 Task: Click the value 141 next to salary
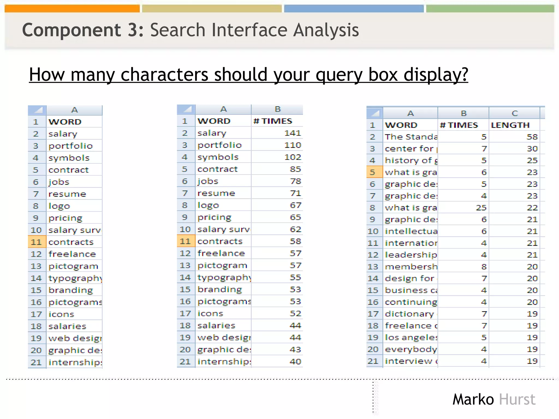[277, 133]
